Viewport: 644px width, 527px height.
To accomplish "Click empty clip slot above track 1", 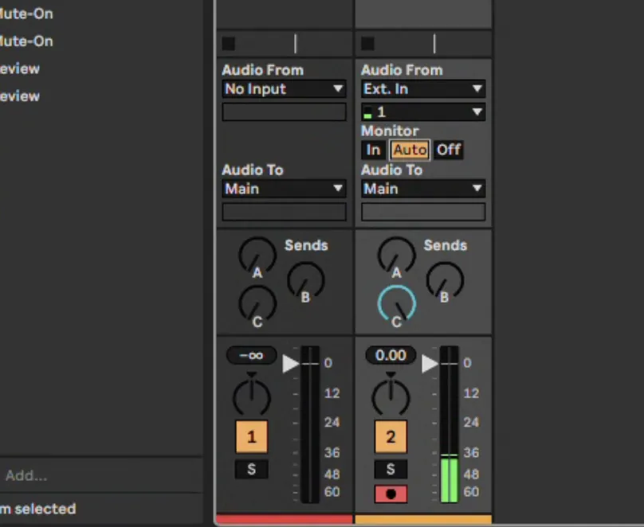I will tap(285, 14).
